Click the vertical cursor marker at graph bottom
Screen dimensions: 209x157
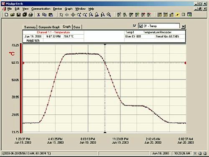(x=105, y=132)
